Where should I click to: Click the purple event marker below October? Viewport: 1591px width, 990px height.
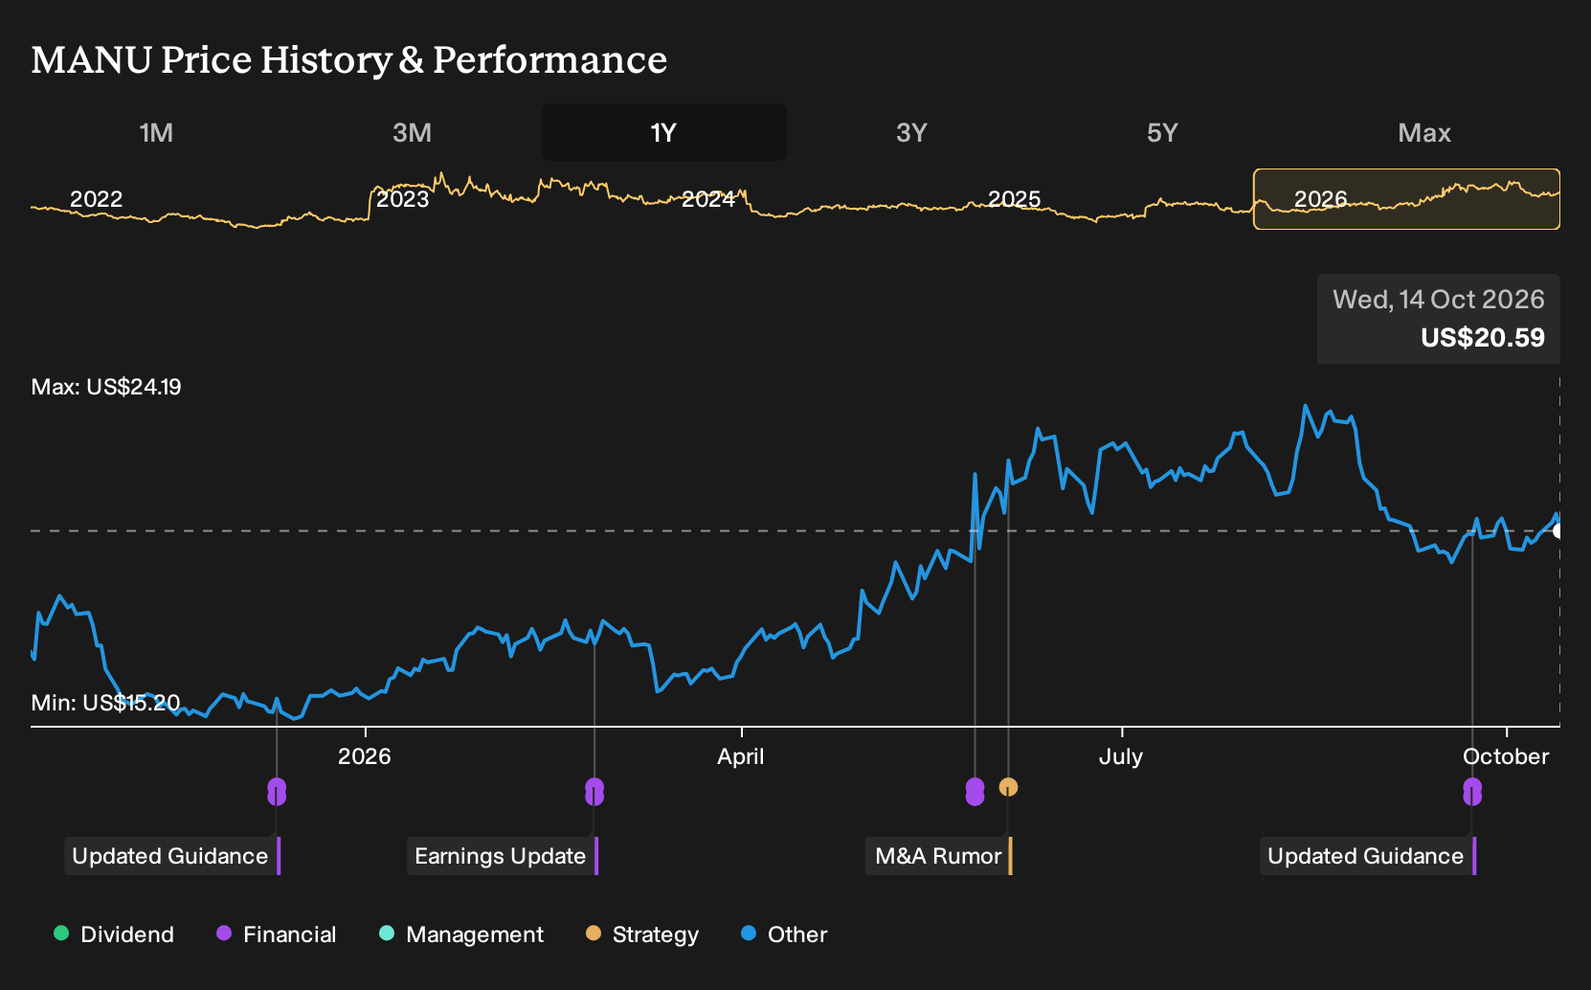(1472, 792)
